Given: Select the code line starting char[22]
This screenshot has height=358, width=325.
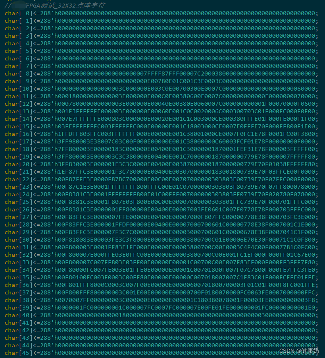Looking at the screenshot, I should pyautogui.click(x=161, y=179).
